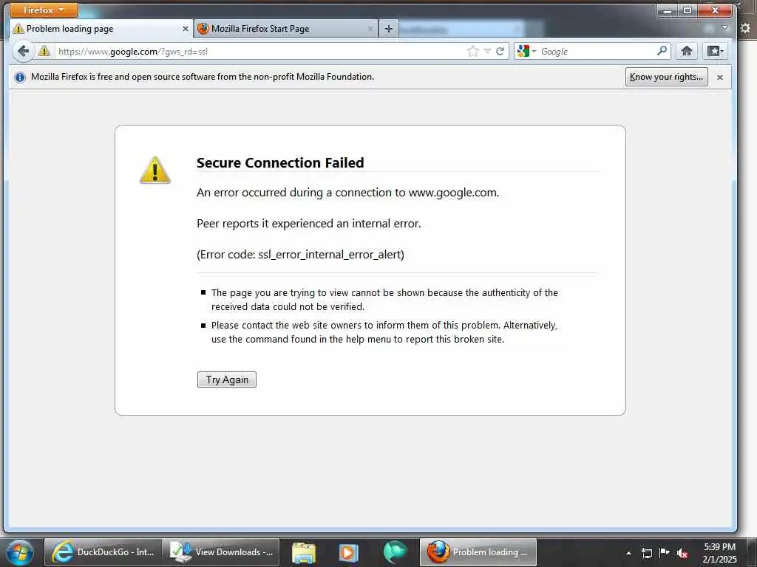The height and width of the screenshot is (567, 757).
Task: Go to the home page
Action: pyautogui.click(x=687, y=51)
